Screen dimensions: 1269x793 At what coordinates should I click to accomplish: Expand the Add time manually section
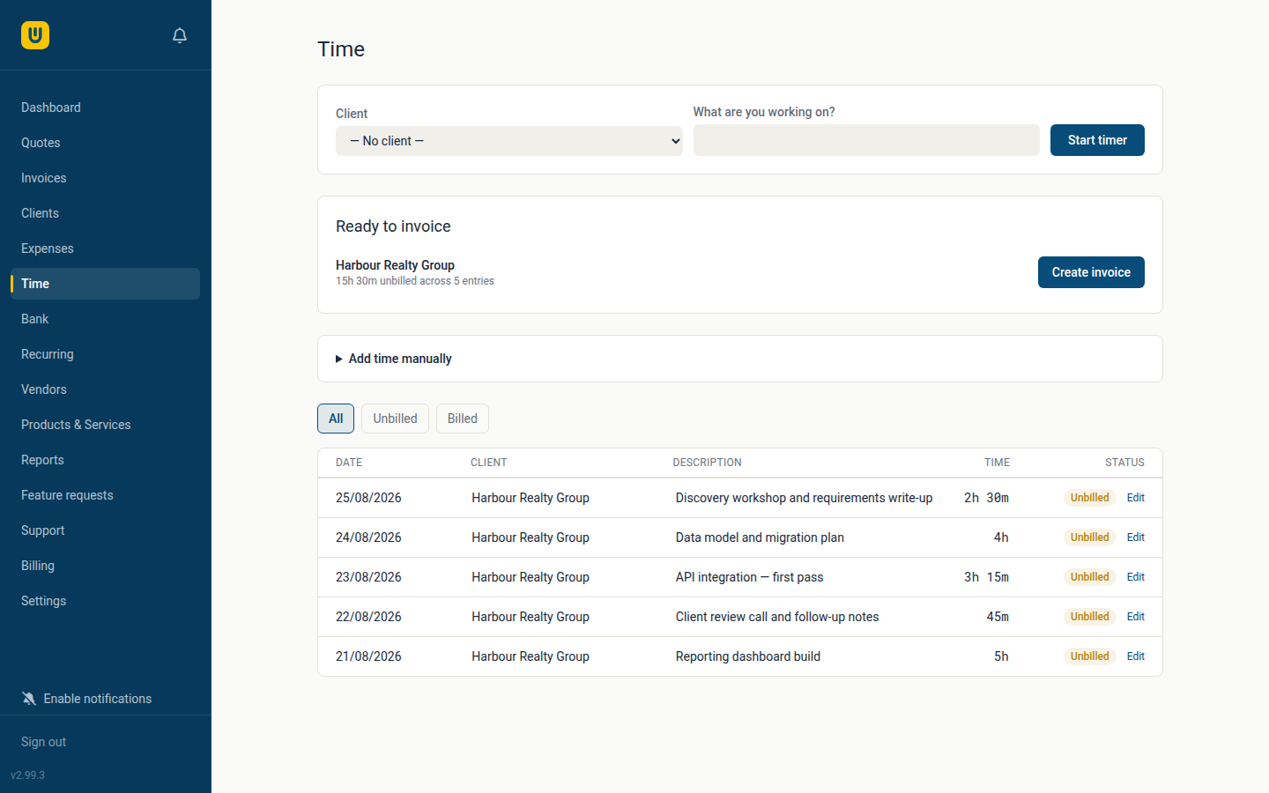tap(393, 359)
